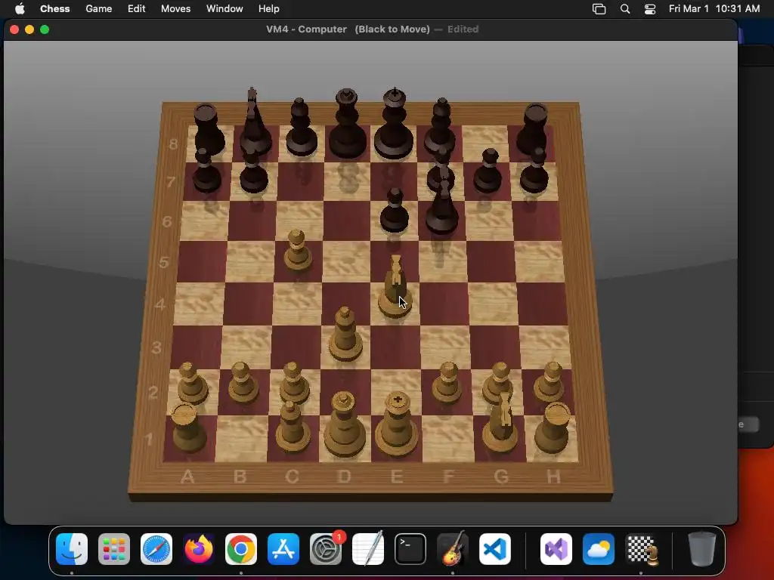Open Finder from the Dock
774x580 pixels.
pos(72,549)
